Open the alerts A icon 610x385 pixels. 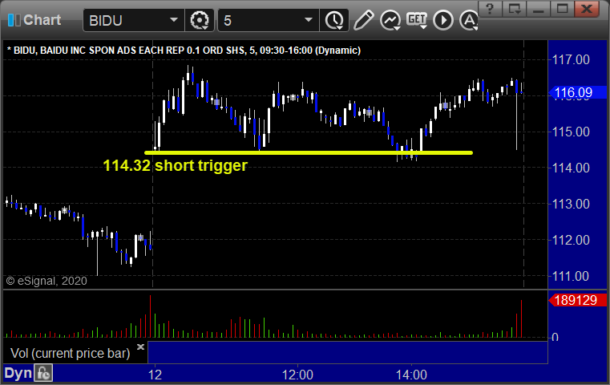click(x=469, y=20)
